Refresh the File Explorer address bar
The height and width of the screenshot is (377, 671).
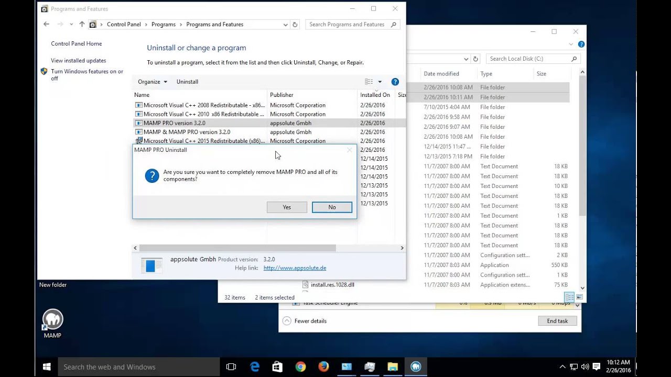pos(475,59)
